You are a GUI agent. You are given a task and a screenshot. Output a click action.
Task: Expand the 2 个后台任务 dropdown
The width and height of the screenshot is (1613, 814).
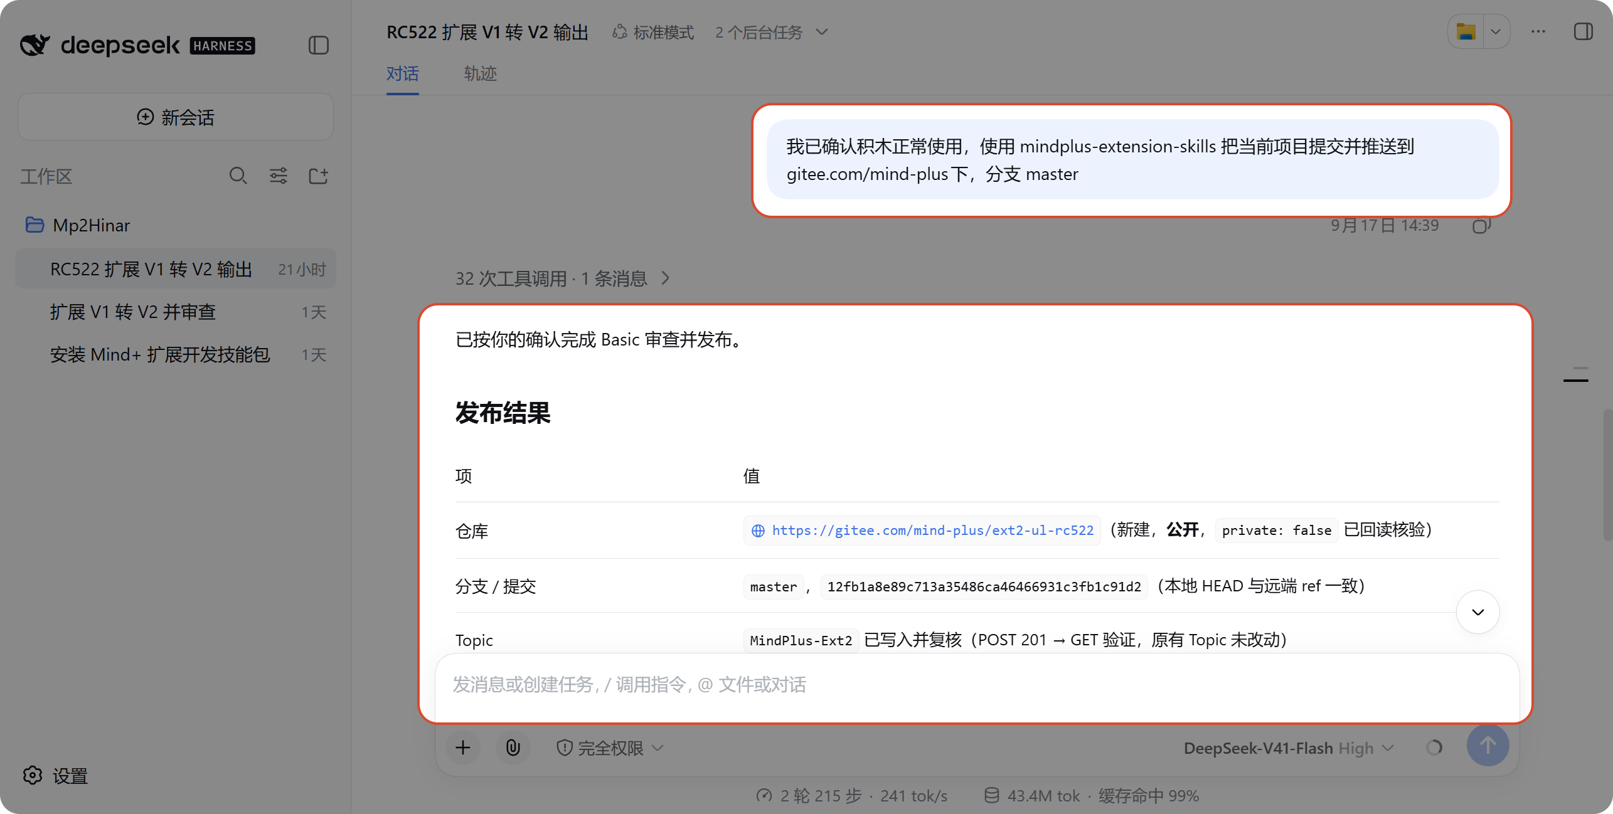[772, 32]
